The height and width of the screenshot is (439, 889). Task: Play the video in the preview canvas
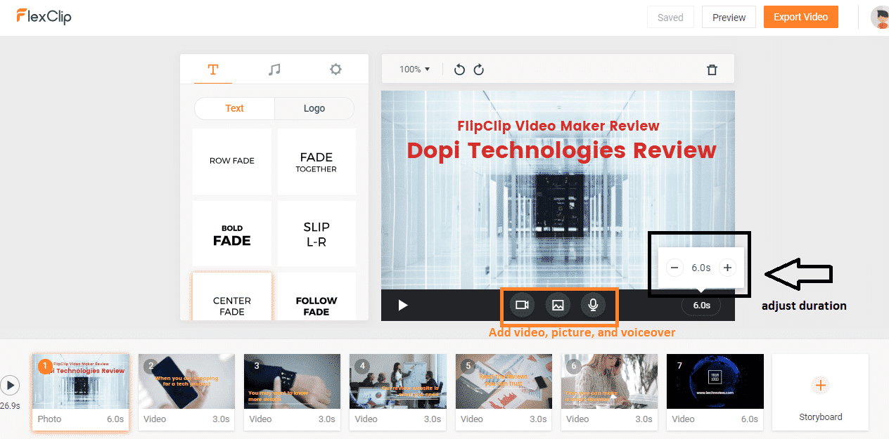click(x=402, y=305)
